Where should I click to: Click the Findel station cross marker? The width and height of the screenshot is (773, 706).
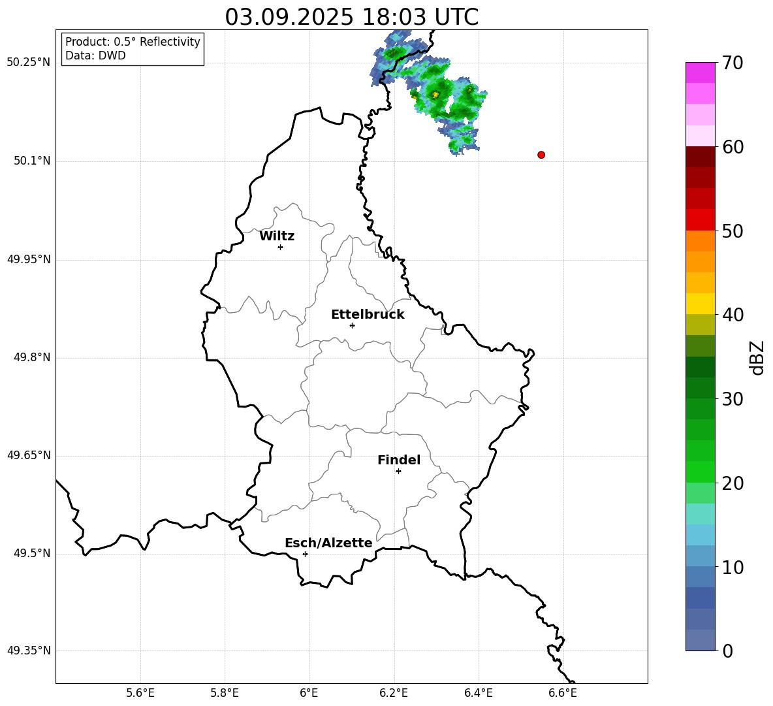click(x=398, y=472)
